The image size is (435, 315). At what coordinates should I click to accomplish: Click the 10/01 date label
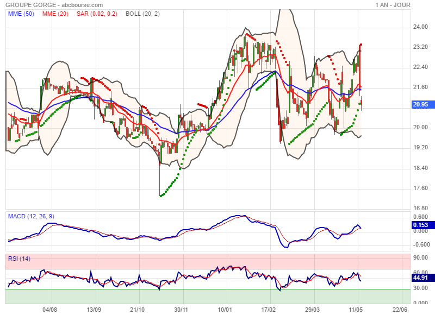[x=225, y=310]
